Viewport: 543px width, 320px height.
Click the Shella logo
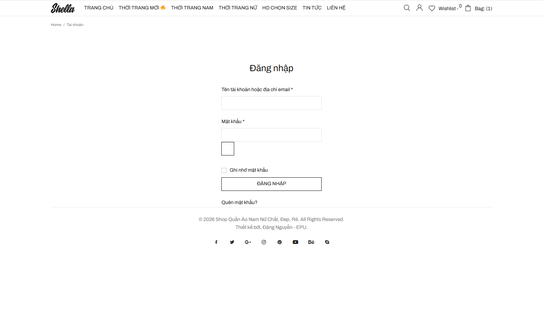pyautogui.click(x=63, y=8)
